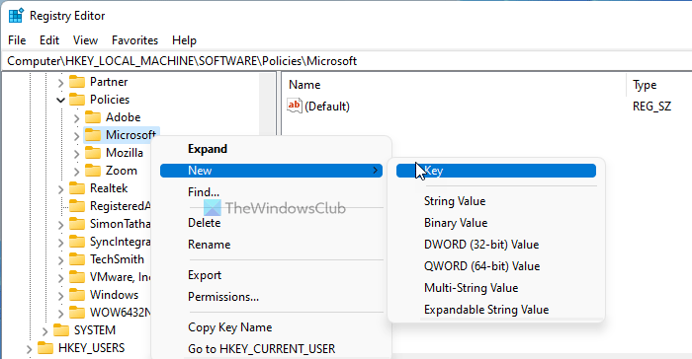
Task: Select Copy Key Name
Action: pos(271,327)
